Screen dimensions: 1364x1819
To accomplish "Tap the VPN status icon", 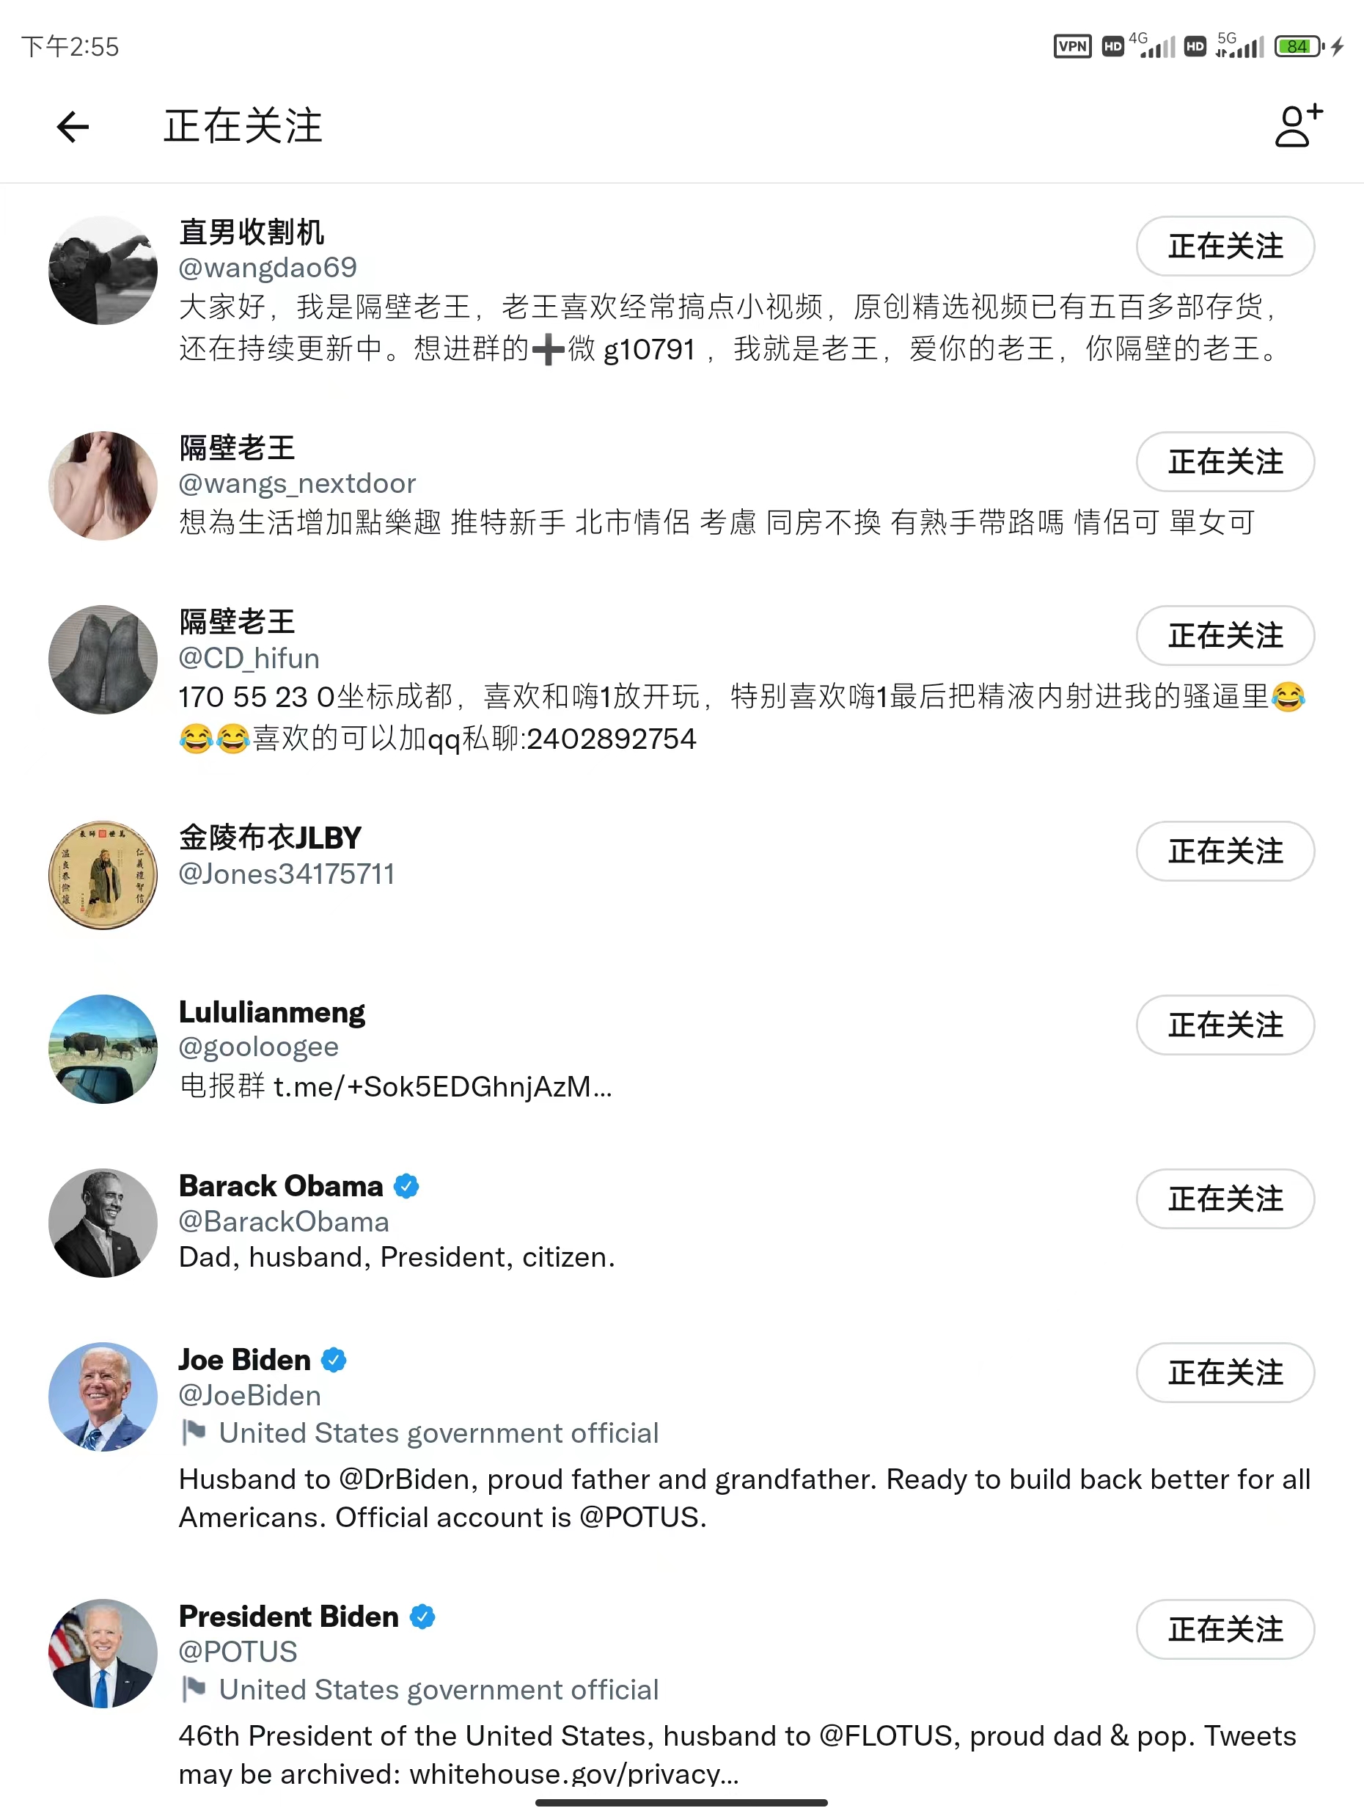I will (x=1072, y=46).
